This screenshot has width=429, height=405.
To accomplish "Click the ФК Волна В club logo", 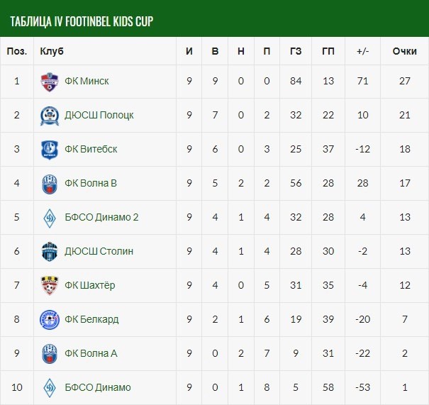I will pyautogui.click(x=49, y=183).
